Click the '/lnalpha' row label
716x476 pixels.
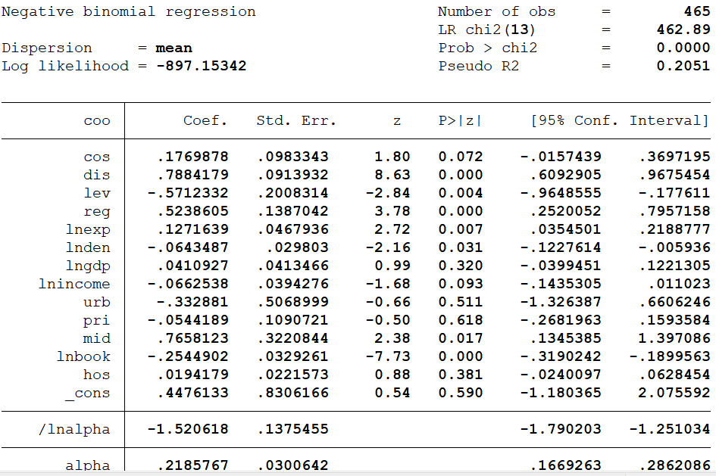[74, 430]
